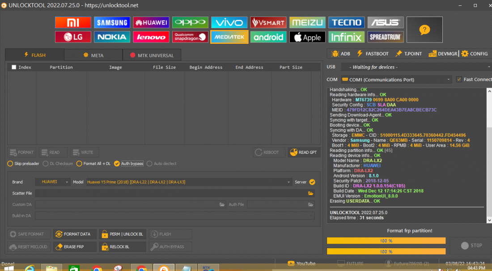Select the Tecno brand icon
The width and height of the screenshot is (492, 271).
point(346,22)
